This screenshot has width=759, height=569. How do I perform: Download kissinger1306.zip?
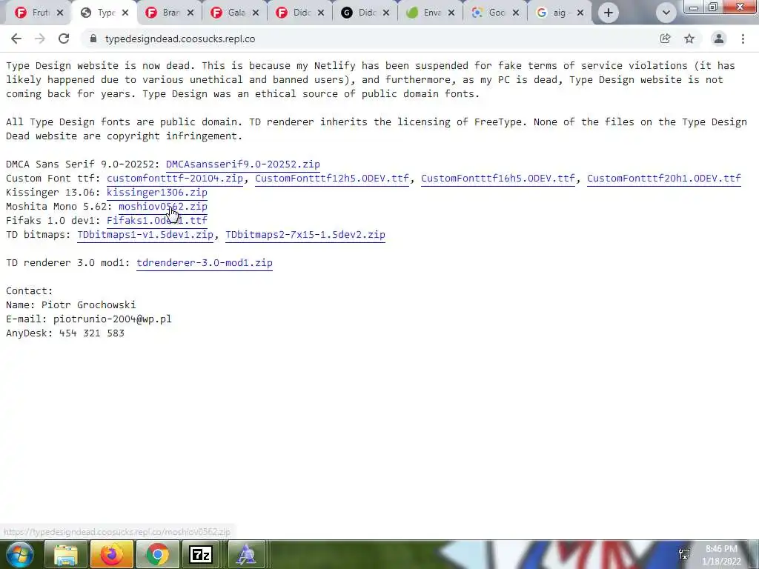(x=157, y=193)
